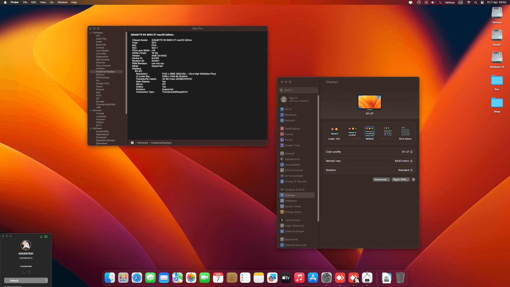Open Energy Saver settings in sidebar
The width and height of the screenshot is (510, 287).
pos(297,212)
